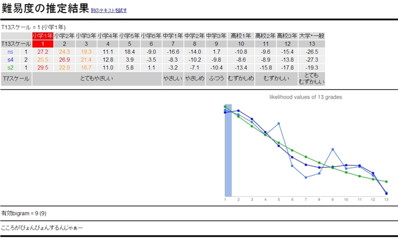This screenshot has width=398, height=238.
Task: Click the ns row label
Action: pos(10,52)
